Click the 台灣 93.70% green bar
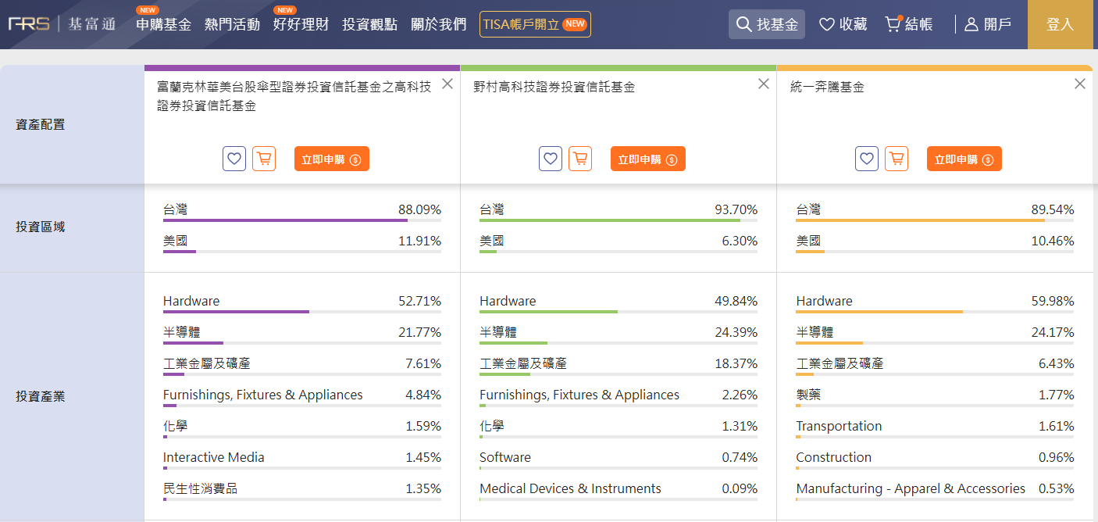This screenshot has width=1098, height=522. [x=619, y=220]
